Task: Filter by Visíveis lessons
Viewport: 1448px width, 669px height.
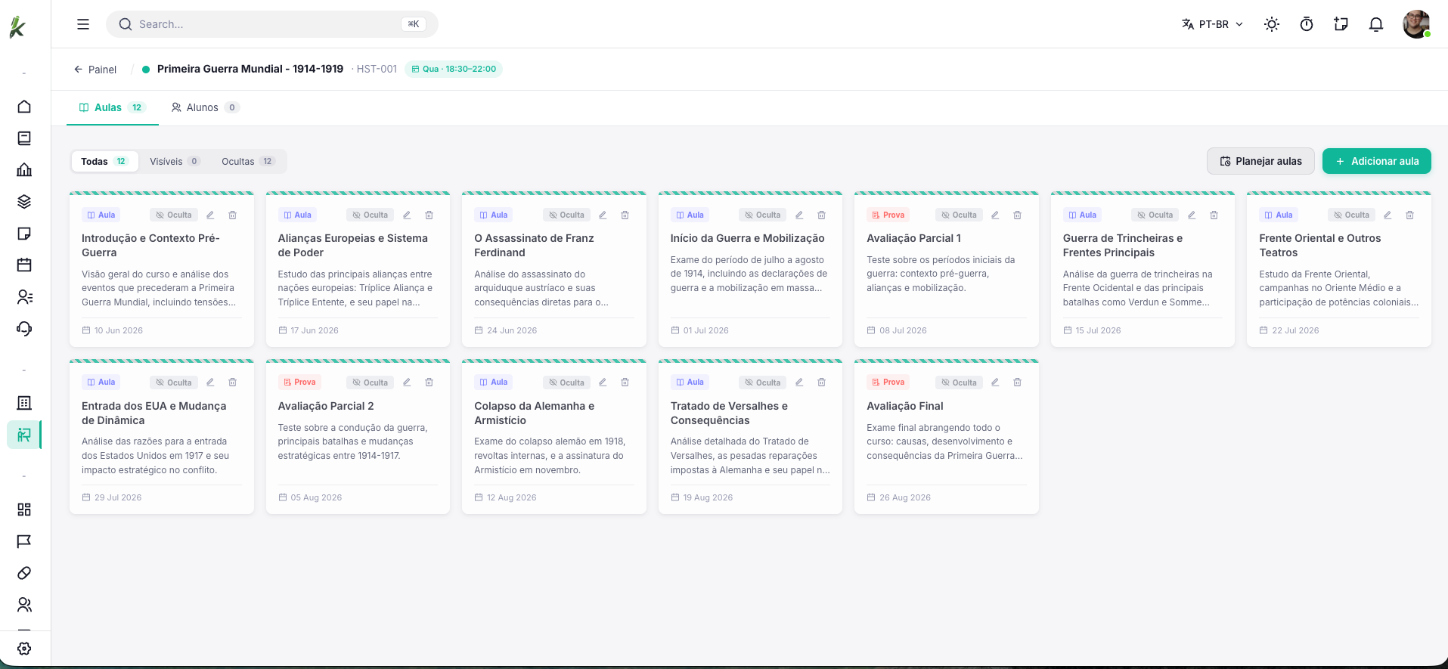Action: [175, 161]
